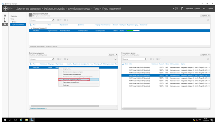Open Internet Explorer from the taskbar
The height and width of the screenshot is (127, 218).
click(x=21, y=120)
